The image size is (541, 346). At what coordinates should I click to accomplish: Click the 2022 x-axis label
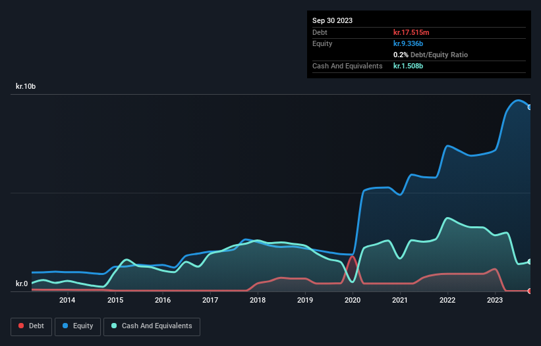(x=447, y=300)
